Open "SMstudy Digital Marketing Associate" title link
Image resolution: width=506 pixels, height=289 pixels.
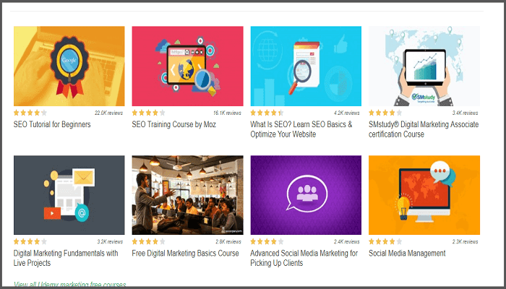coord(422,124)
